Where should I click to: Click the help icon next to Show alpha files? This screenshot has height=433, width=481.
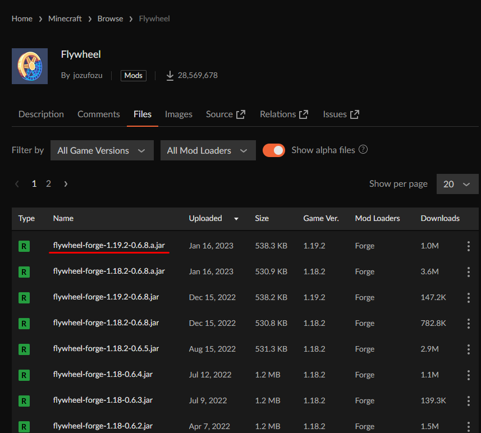[x=363, y=150]
